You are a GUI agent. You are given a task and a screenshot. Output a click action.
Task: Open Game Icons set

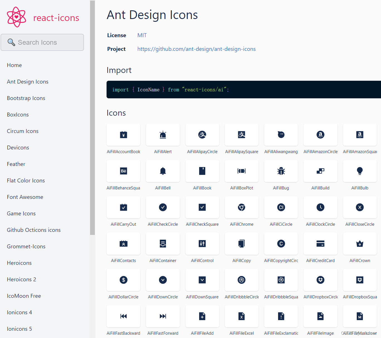tap(21, 213)
